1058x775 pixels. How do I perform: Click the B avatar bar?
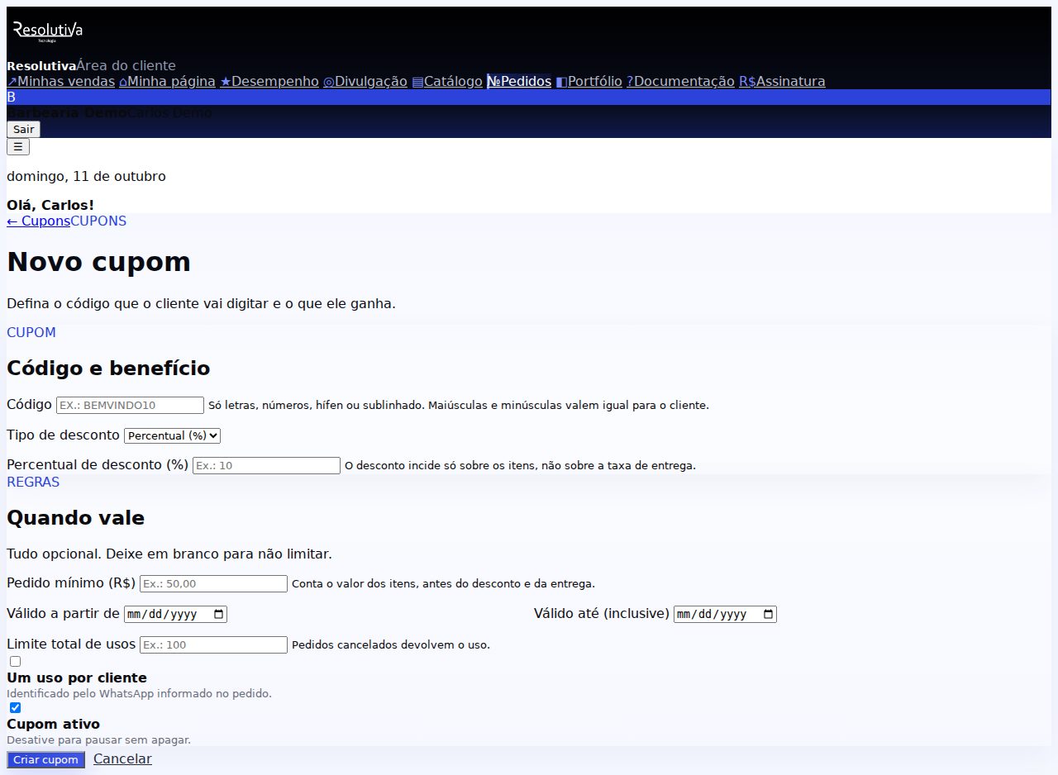coord(529,97)
